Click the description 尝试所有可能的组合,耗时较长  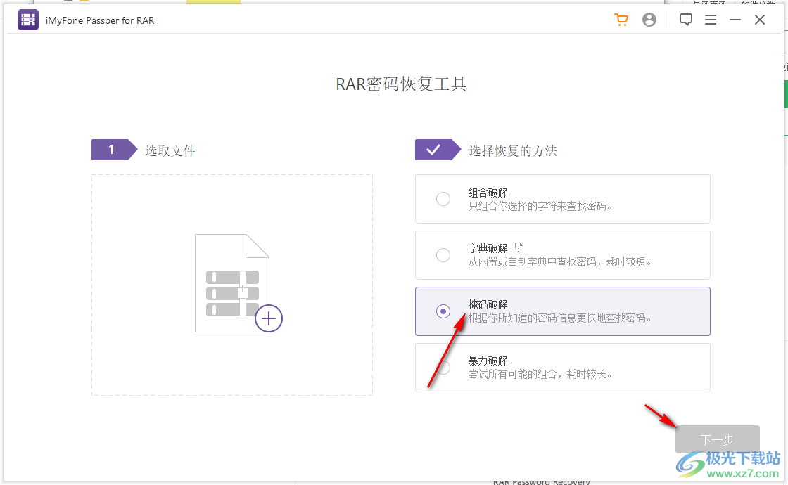tap(540, 375)
